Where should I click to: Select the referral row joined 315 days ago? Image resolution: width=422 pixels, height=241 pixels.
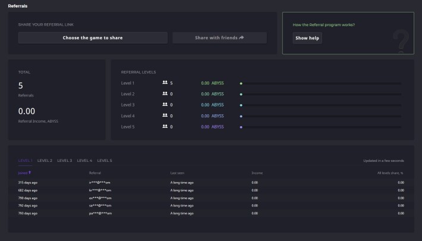coord(211,183)
